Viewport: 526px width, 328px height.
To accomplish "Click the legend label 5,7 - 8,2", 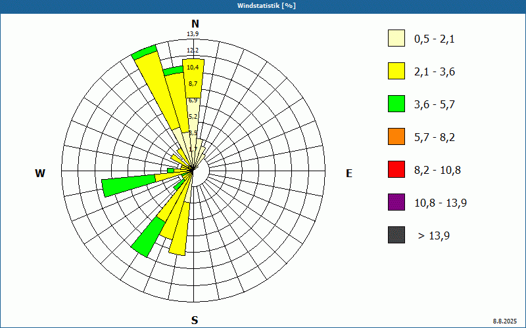I will tap(435, 138).
